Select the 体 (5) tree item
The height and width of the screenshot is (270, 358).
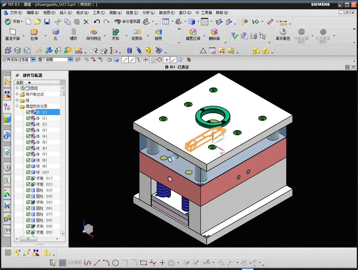tap(42, 142)
